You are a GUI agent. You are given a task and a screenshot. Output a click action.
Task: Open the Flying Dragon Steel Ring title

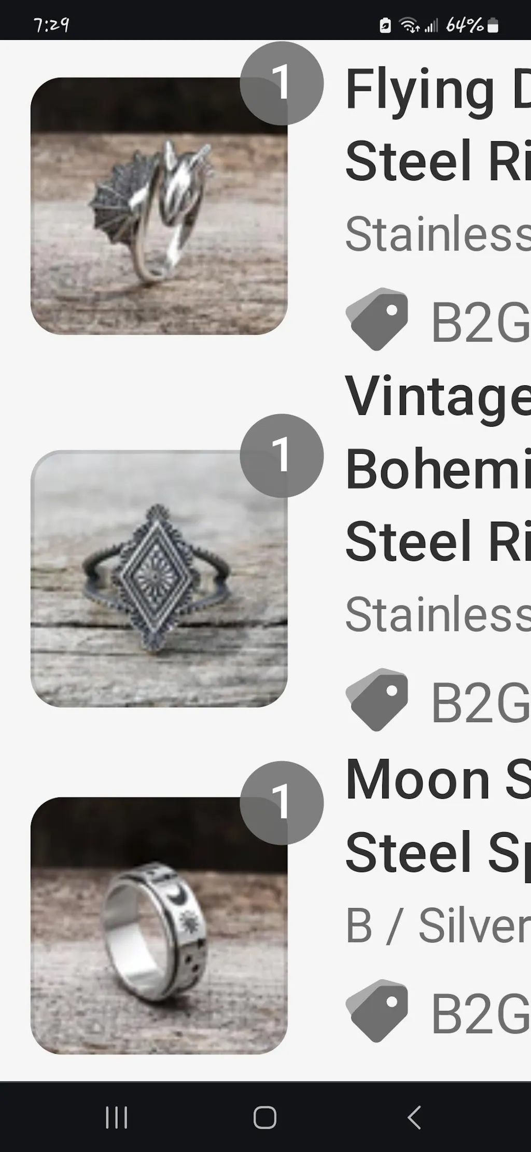[x=438, y=125]
